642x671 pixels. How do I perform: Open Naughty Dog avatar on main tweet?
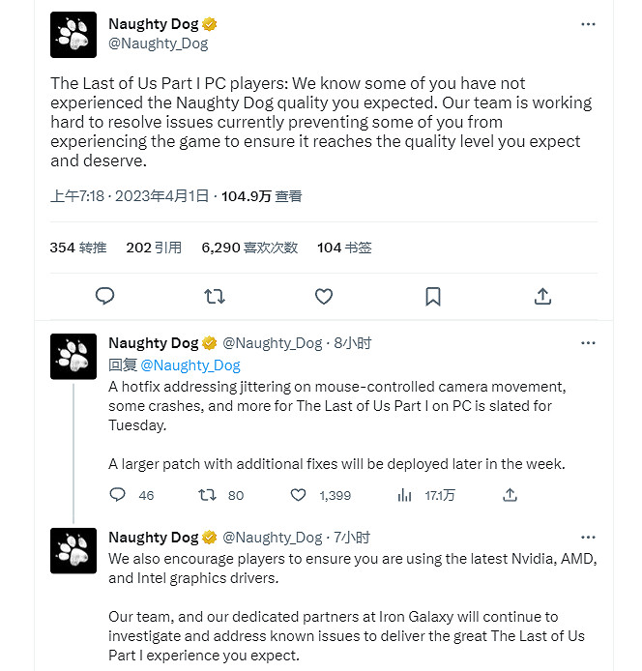click(73, 35)
